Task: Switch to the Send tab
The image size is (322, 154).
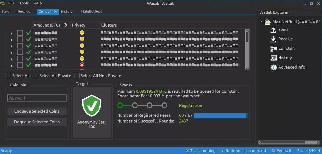Action: tap(5, 12)
